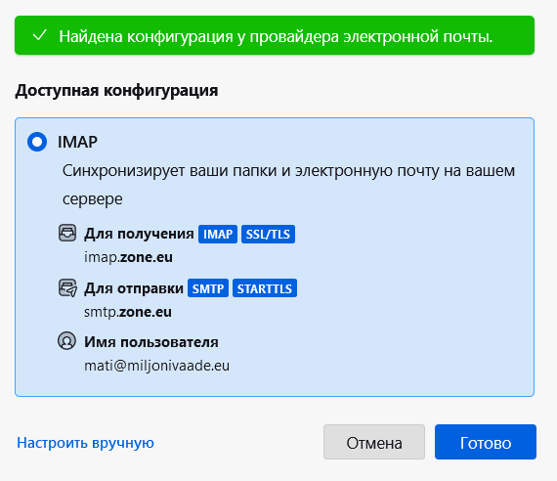Click the IMAP configuration title label

point(77,142)
